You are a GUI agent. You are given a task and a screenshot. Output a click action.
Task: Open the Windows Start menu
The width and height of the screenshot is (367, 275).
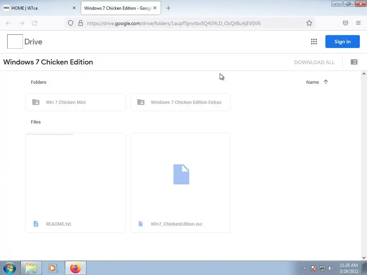click(x=10, y=268)
